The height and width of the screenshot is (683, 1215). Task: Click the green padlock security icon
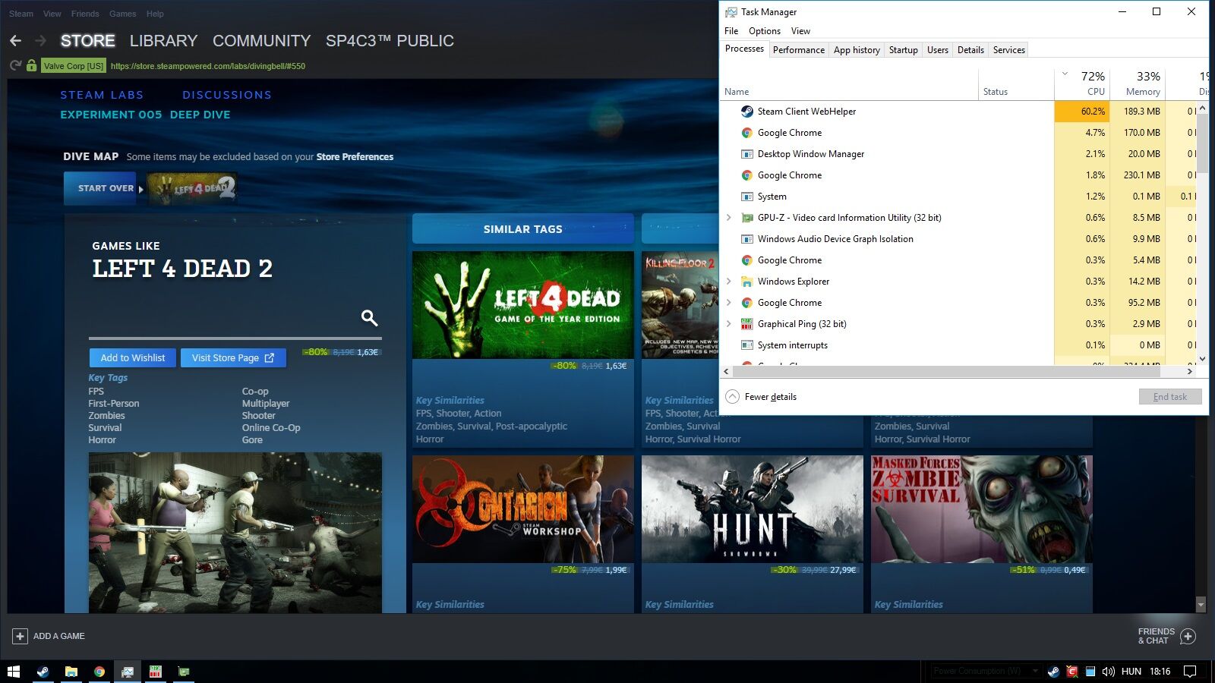(31, 66)
